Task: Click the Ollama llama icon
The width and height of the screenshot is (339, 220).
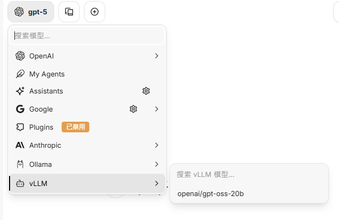Action: [20, 164]
